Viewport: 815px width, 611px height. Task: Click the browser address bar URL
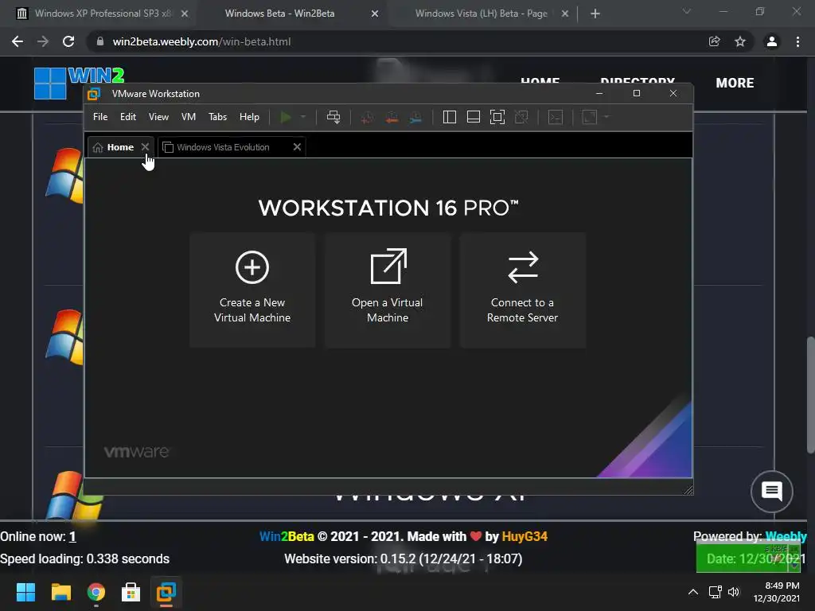pos(201,41)
